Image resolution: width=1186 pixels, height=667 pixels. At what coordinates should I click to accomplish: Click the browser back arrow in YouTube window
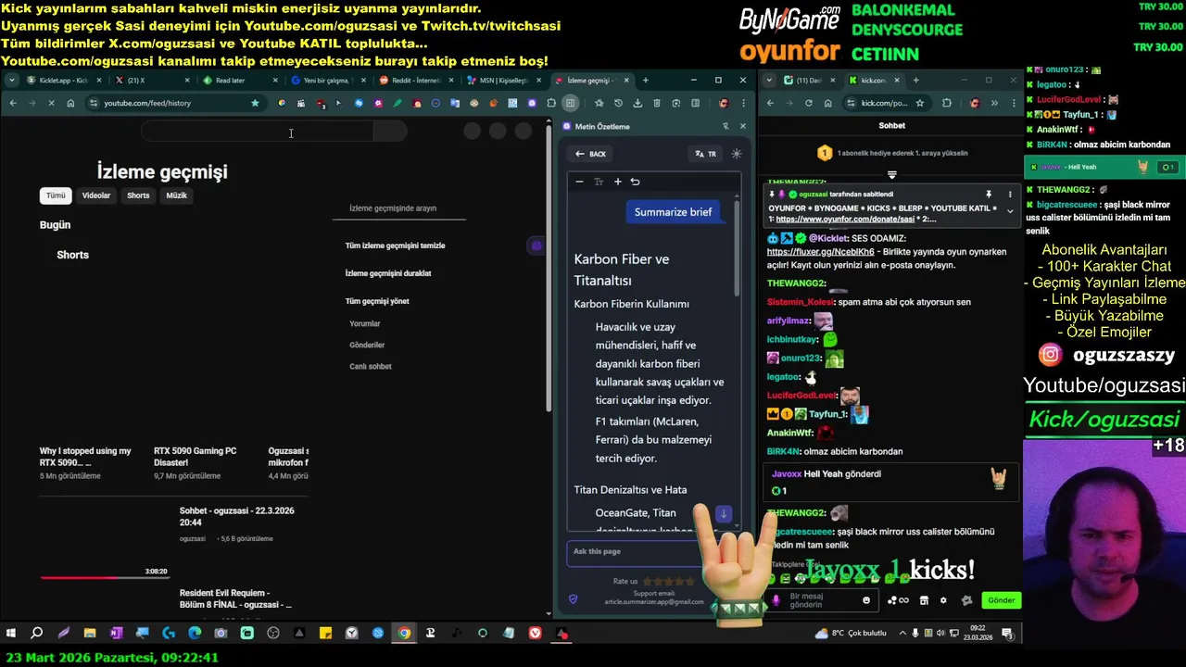pos(13,103)
